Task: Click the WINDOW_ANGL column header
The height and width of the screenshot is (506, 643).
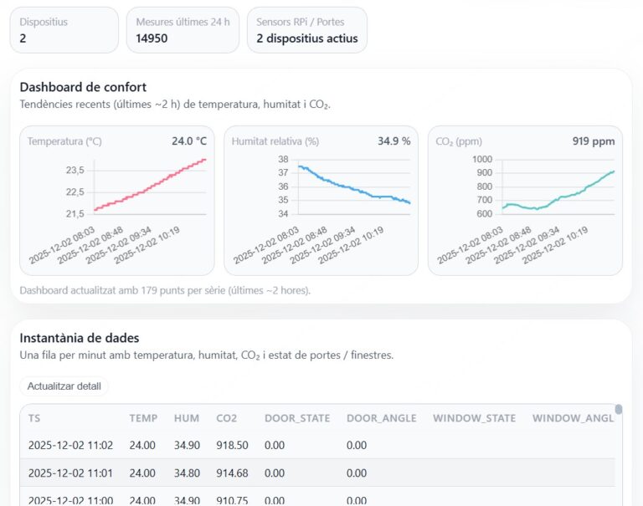Action: click(573, 418)
